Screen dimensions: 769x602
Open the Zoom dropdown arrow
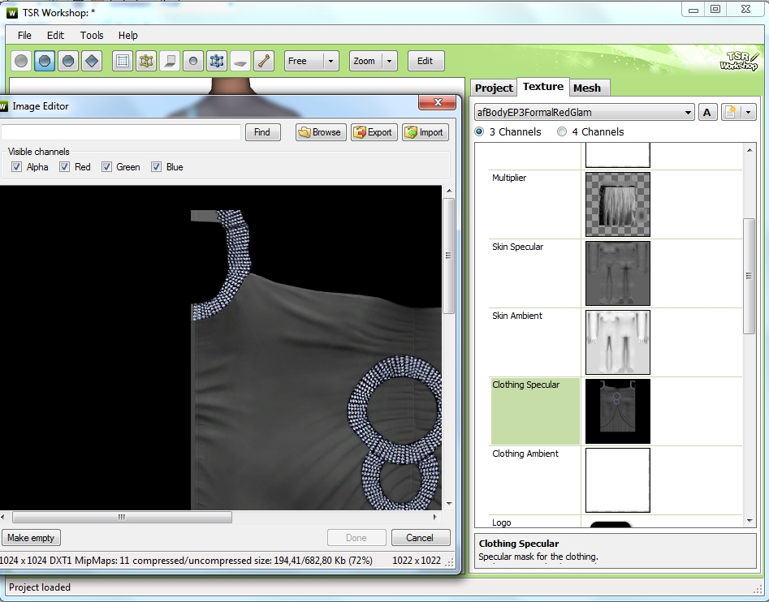coord(390,61)
